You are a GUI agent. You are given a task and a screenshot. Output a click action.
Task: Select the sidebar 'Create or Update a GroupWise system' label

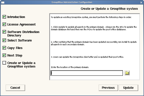[x=21, y=65]
